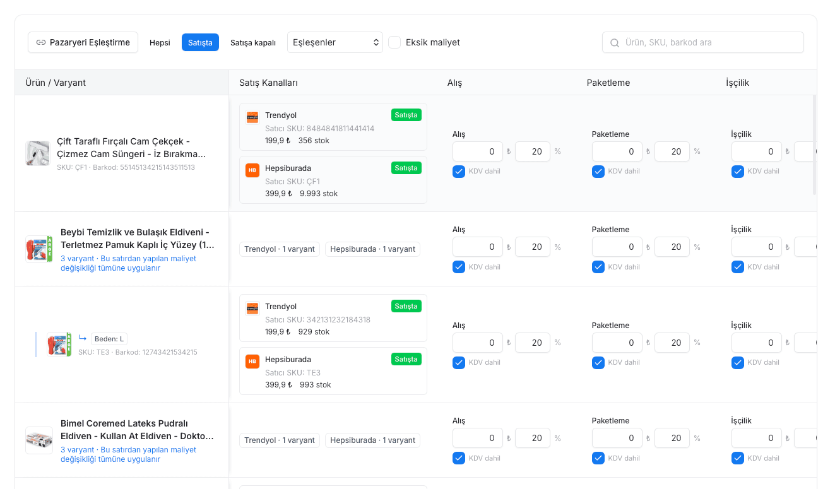Open Çift Taraflı Fırçalı Cam Çekçek thumbnail
Screen dimensions: 835x489
38,153
